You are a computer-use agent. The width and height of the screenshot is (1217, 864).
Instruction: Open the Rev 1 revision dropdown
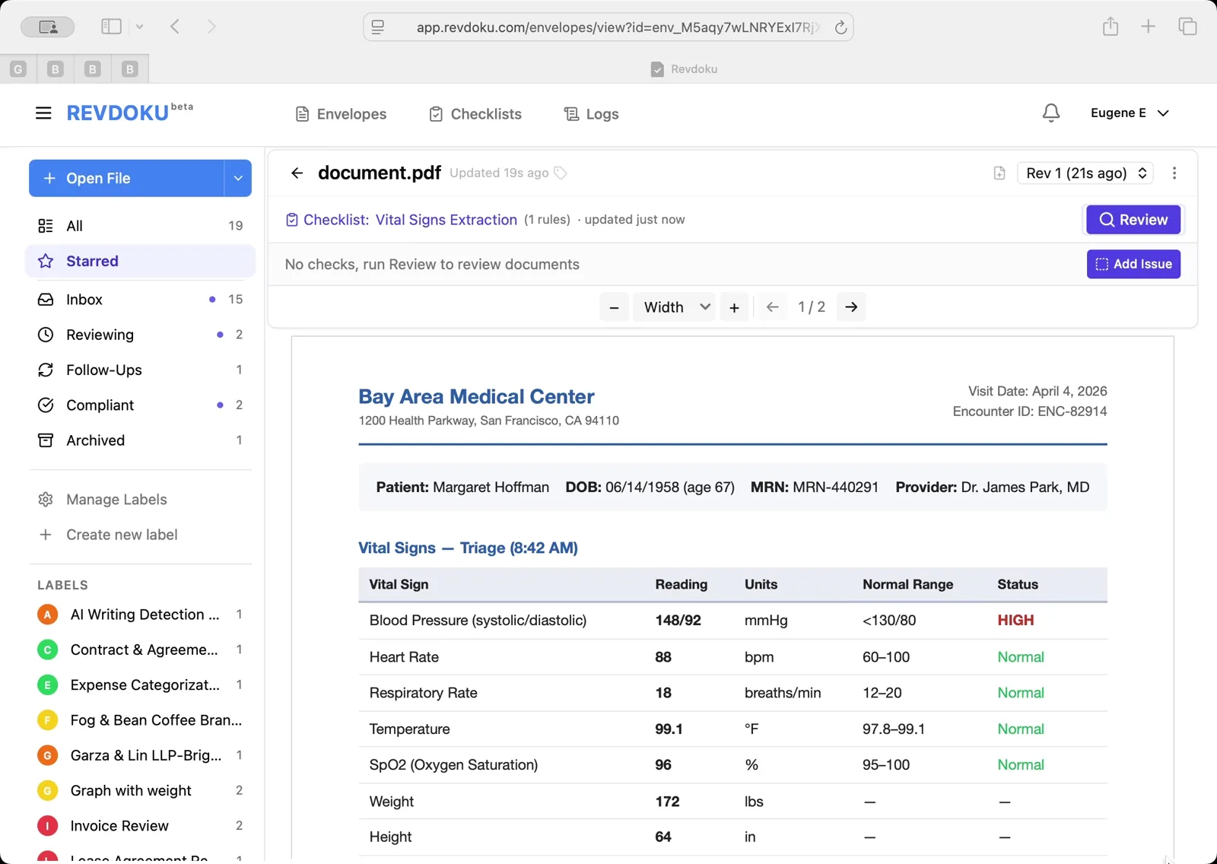tap(1085, 173)
